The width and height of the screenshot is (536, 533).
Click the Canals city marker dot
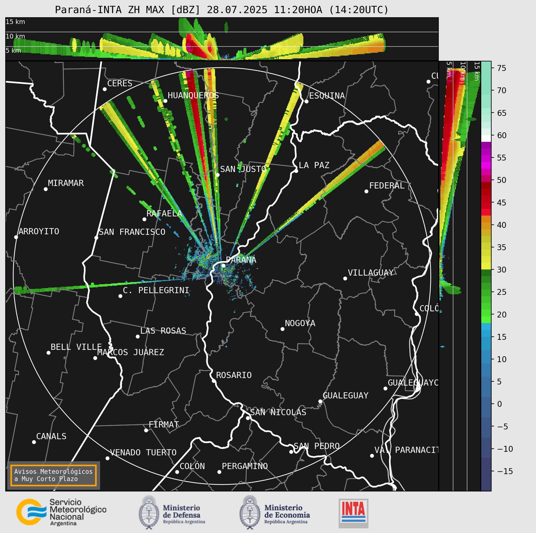coord(34,442)
